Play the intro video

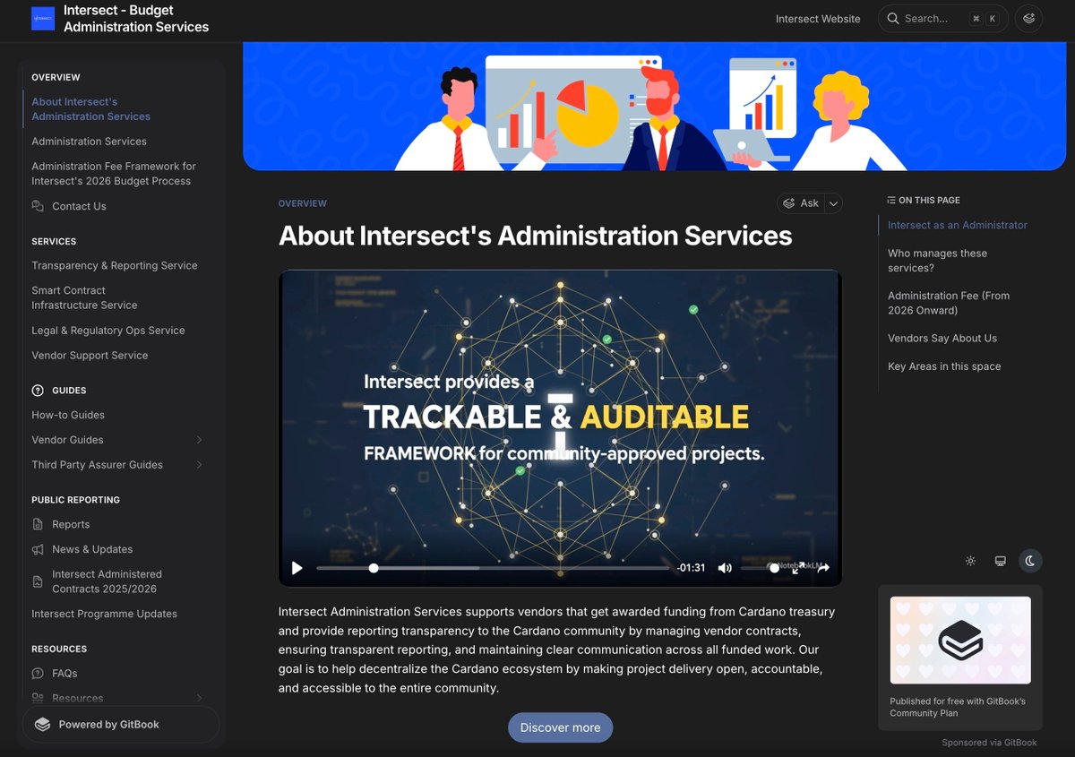click(297, 568)
